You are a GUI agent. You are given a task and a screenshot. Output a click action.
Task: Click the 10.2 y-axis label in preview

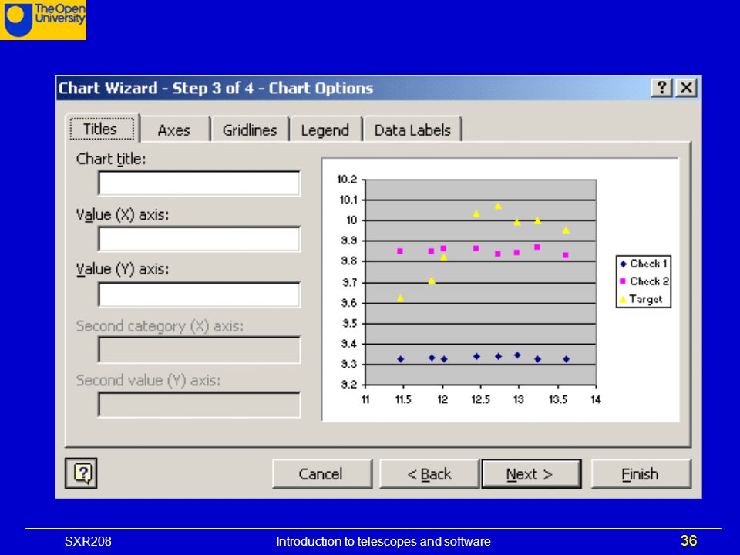[x=347, y=180]
